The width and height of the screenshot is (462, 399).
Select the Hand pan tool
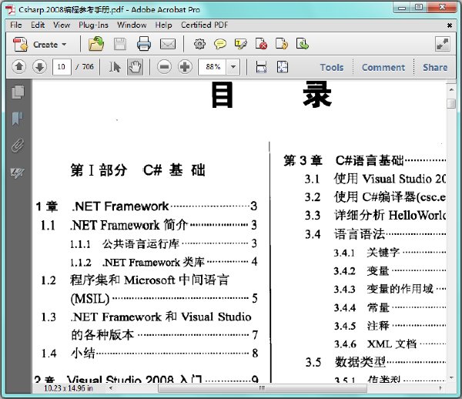tap(135, 67)
